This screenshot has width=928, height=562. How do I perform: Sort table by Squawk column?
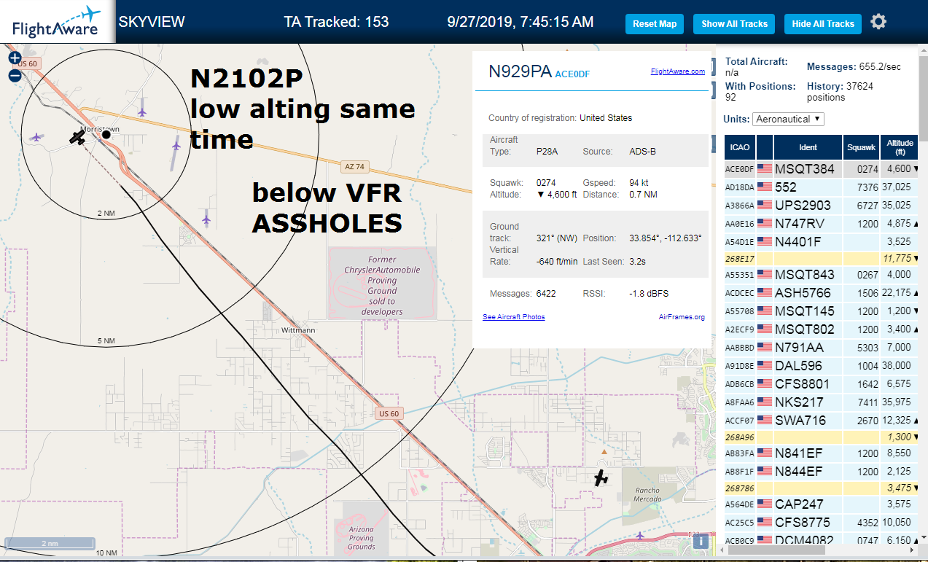(x=861, y=147)
